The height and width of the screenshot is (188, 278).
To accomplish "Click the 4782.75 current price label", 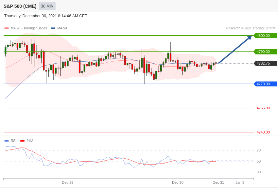I will click(266, 63).
